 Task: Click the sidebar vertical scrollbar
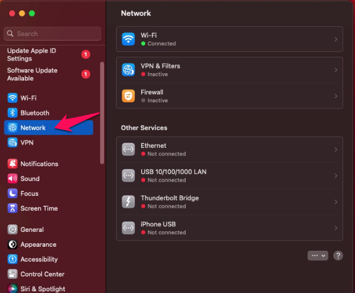point(102,113)
